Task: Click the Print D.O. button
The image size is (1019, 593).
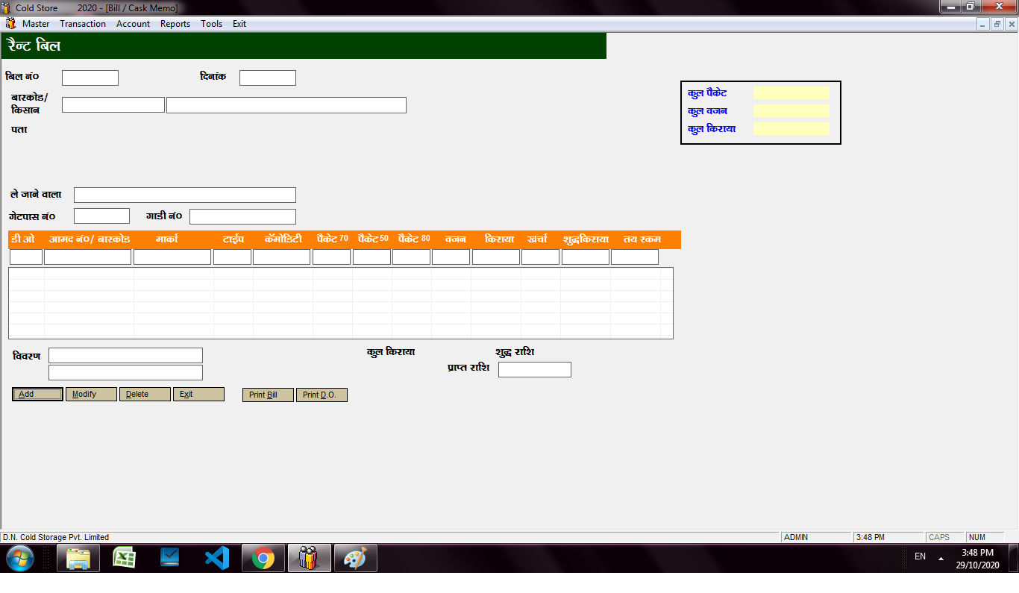Action: tap(322, 395)
